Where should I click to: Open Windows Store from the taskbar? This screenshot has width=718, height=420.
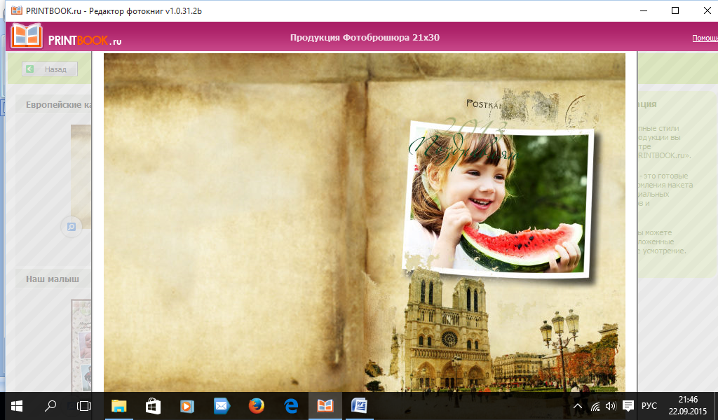pos(153,406)
